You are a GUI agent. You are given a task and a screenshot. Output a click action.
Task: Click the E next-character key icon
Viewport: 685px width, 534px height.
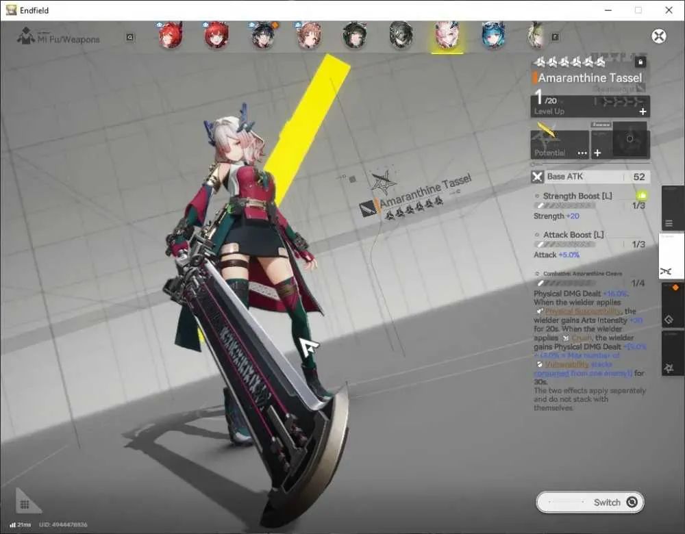coord(555,37)
